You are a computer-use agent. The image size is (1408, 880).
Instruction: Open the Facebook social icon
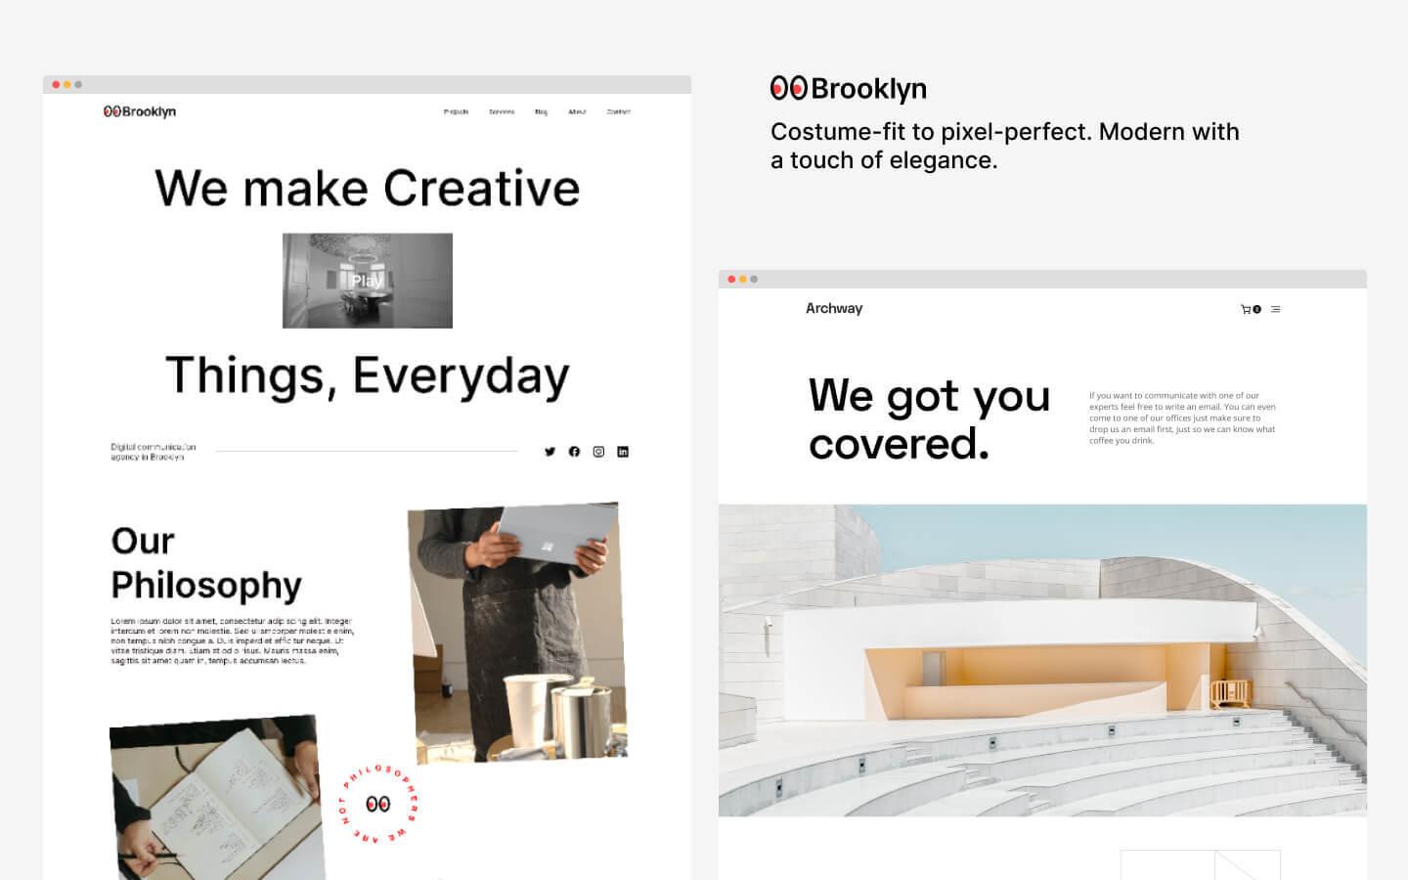tap(574, 452)
